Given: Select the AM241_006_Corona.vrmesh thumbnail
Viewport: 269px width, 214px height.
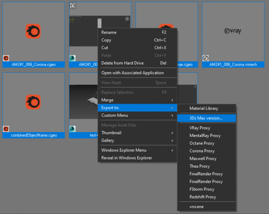Looking at the screenshot, I should [233, 35].
